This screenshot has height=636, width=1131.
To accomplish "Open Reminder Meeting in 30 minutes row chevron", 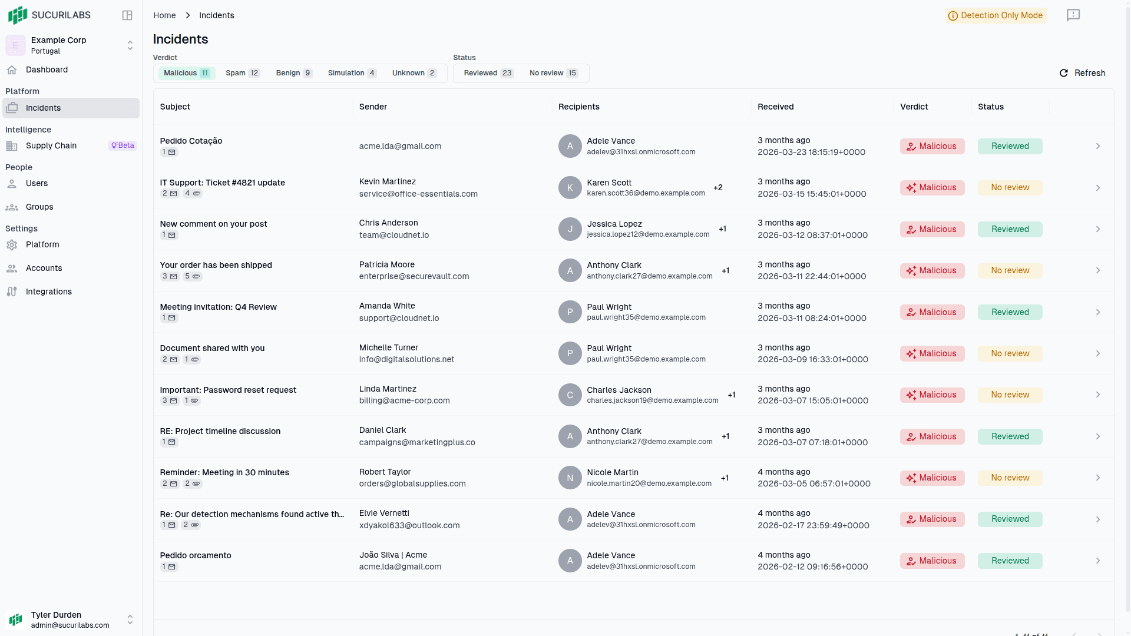I will pos(1098,478).
